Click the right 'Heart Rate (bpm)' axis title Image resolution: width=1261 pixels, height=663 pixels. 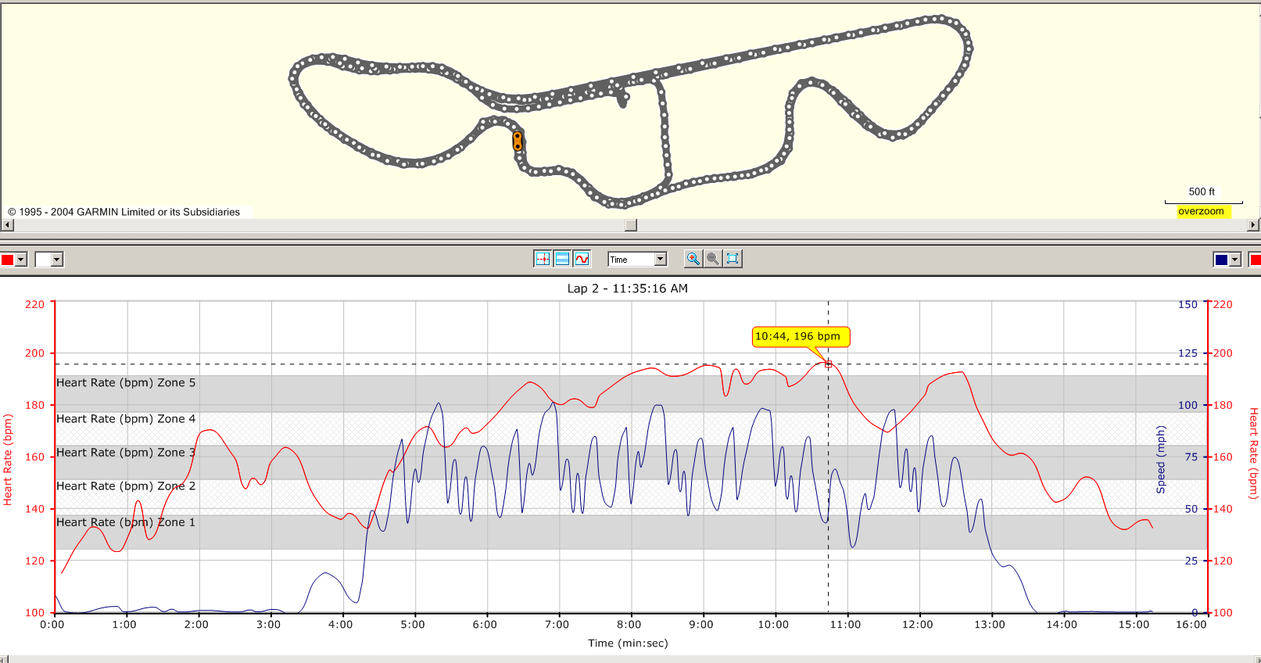pos(1253,453)
